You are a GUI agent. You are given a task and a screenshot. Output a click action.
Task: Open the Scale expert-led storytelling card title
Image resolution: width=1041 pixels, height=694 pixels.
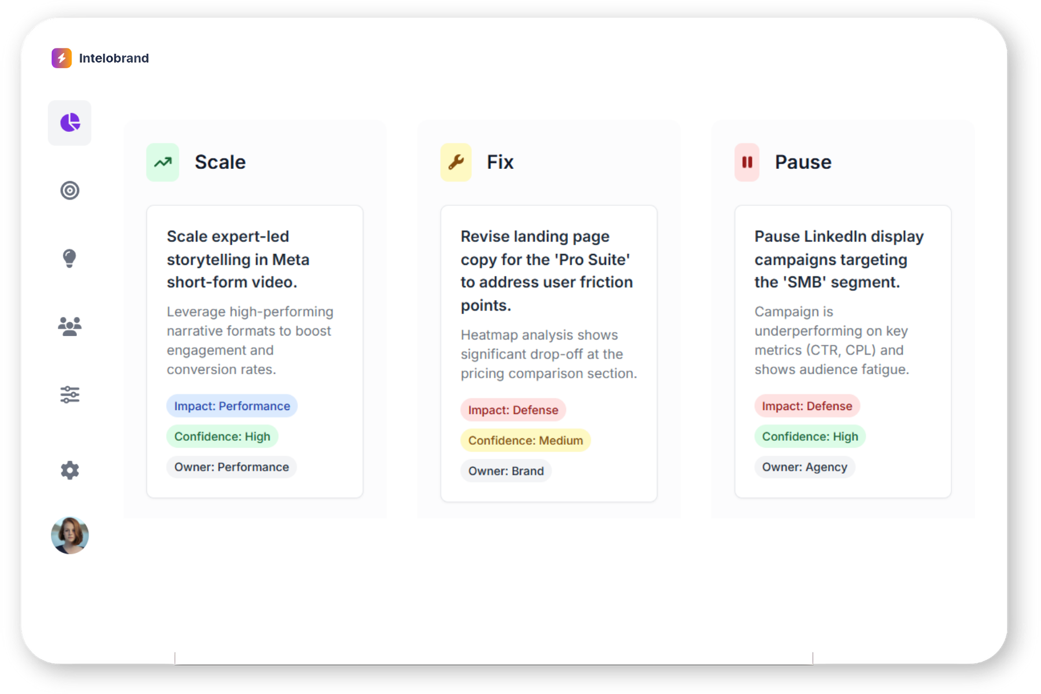coord(238,259)
